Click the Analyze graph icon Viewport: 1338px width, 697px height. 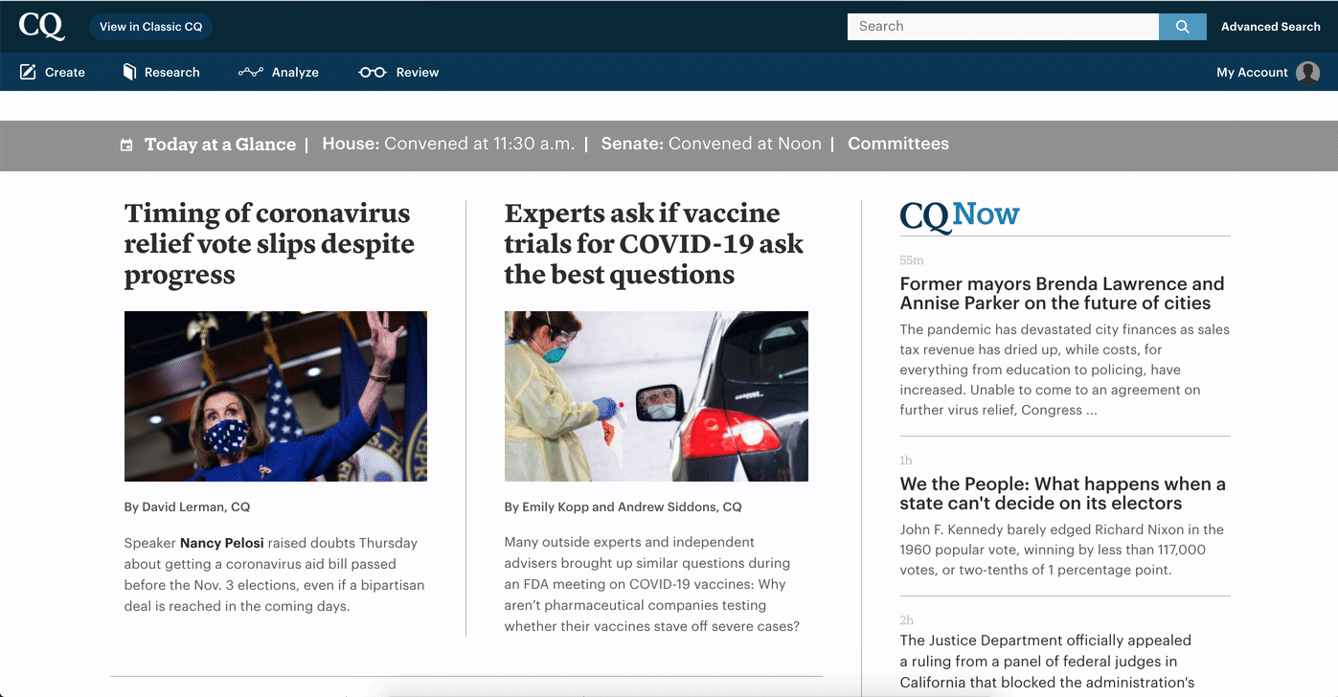(251, 72)
